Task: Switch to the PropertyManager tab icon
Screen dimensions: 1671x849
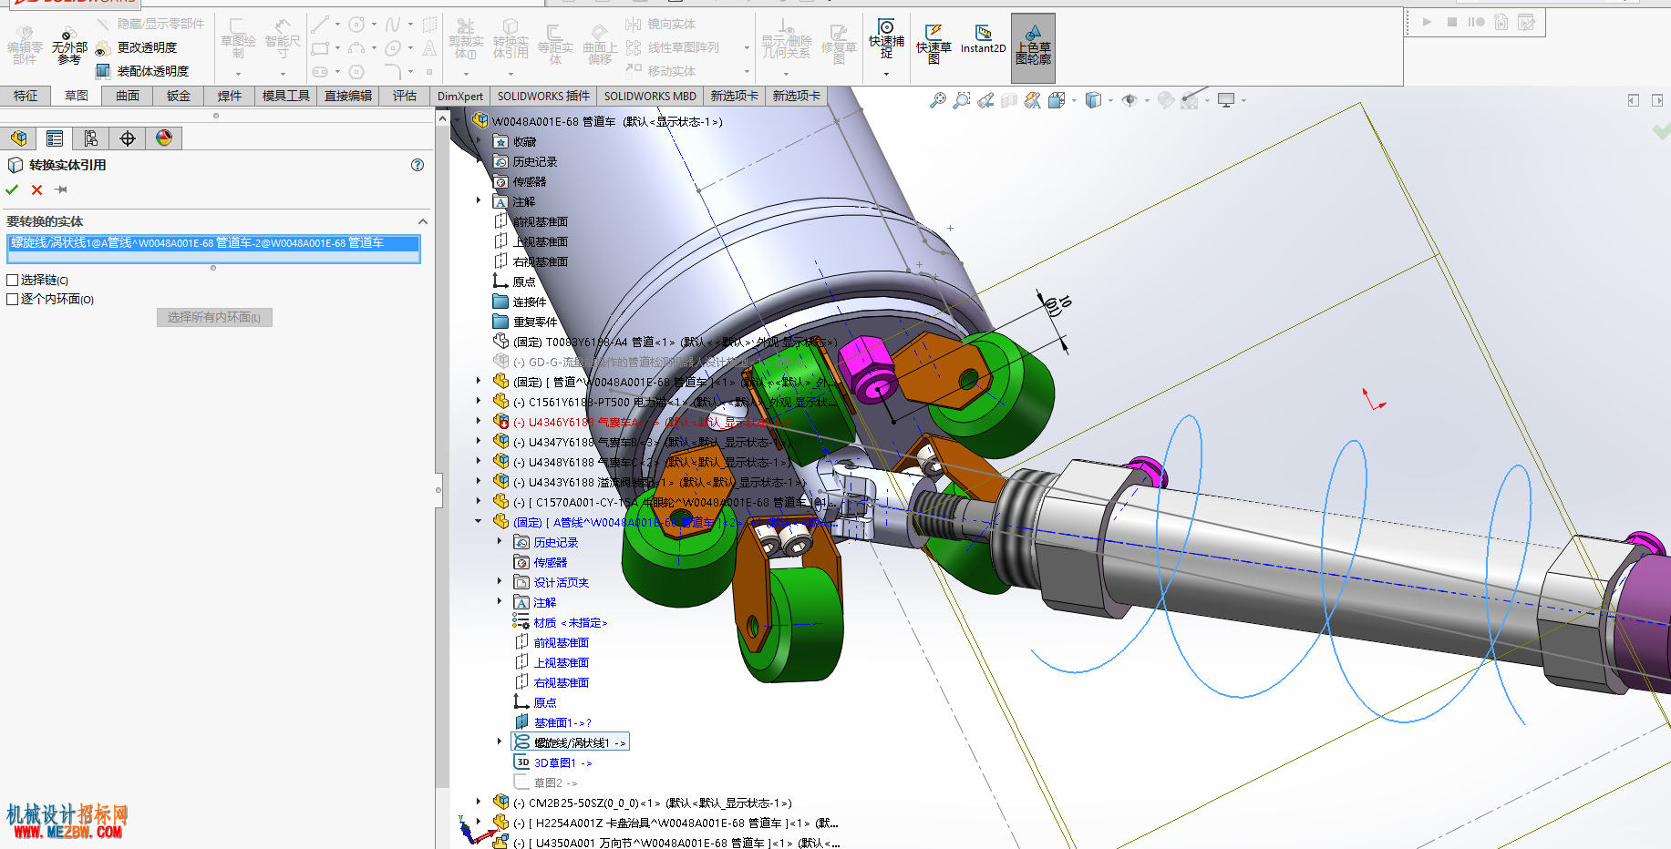Action: 55,138
